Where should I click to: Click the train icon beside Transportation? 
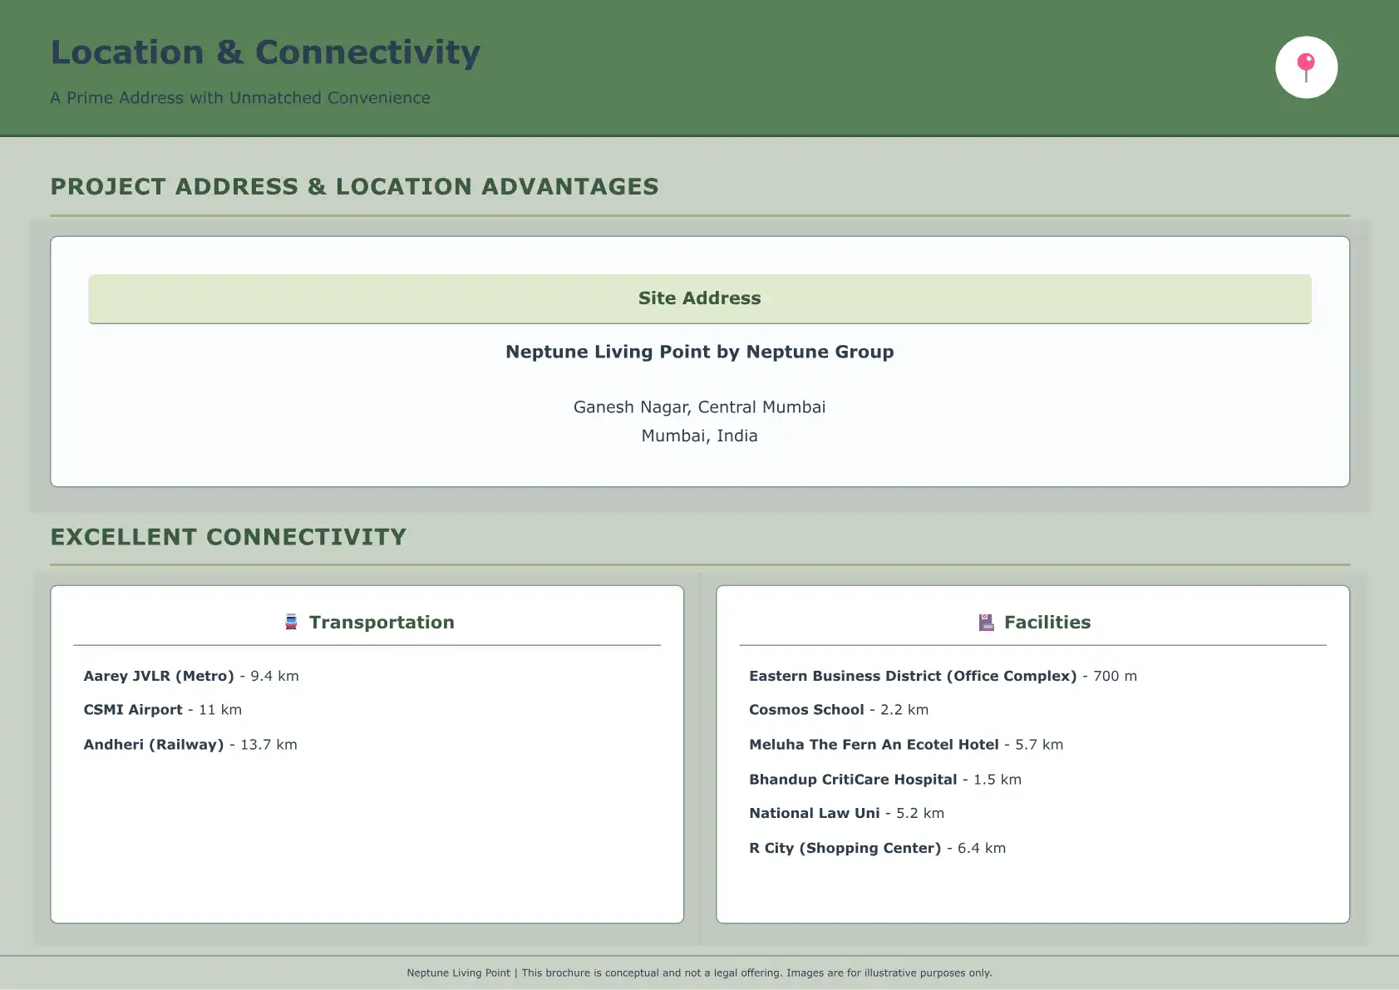(291, 622)
